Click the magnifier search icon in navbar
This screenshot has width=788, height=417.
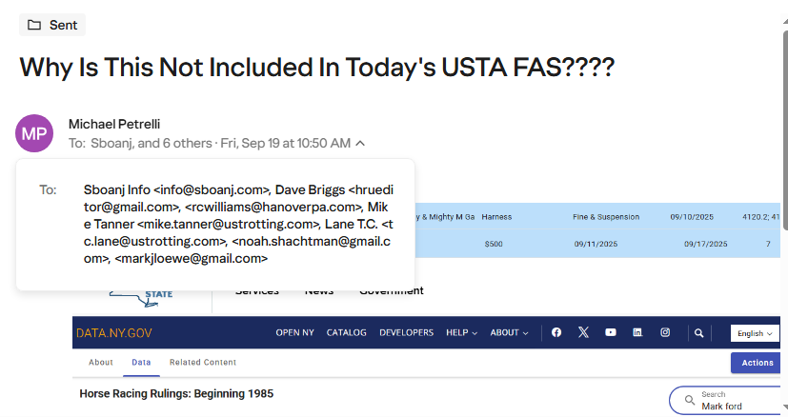[699, 333]
